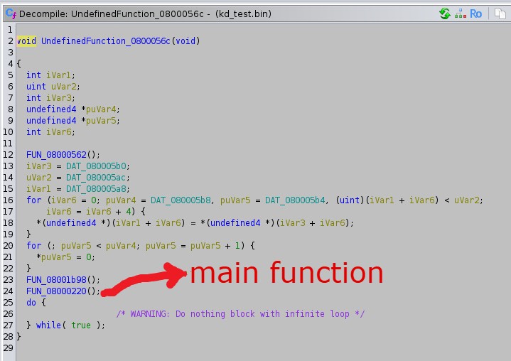Click the while keyword on line 27

click(x=48, y=325)
